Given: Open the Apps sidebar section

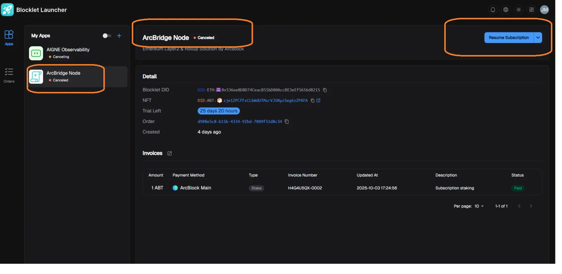Looking at the screenshot, I should pos(9,38).
